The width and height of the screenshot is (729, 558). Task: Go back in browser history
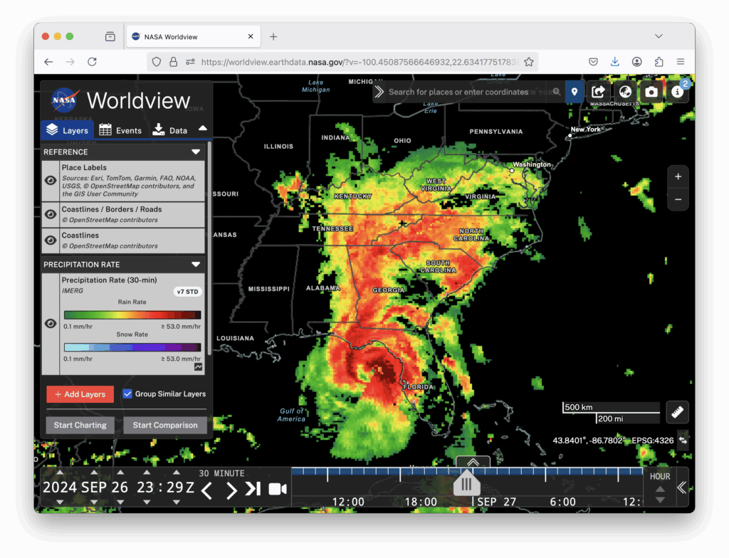[x=48, y=62]
